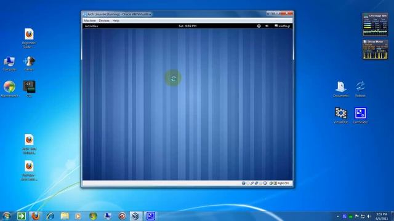Click the red circular taskbar icon

tap(122, 216)
